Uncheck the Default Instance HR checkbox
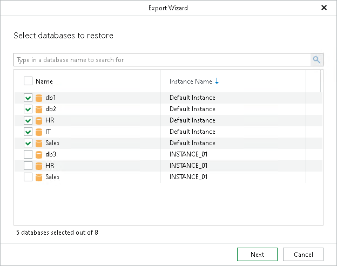337x266 pixels. [28, 120]
